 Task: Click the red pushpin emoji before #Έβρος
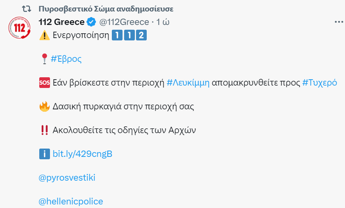[44, 59]
